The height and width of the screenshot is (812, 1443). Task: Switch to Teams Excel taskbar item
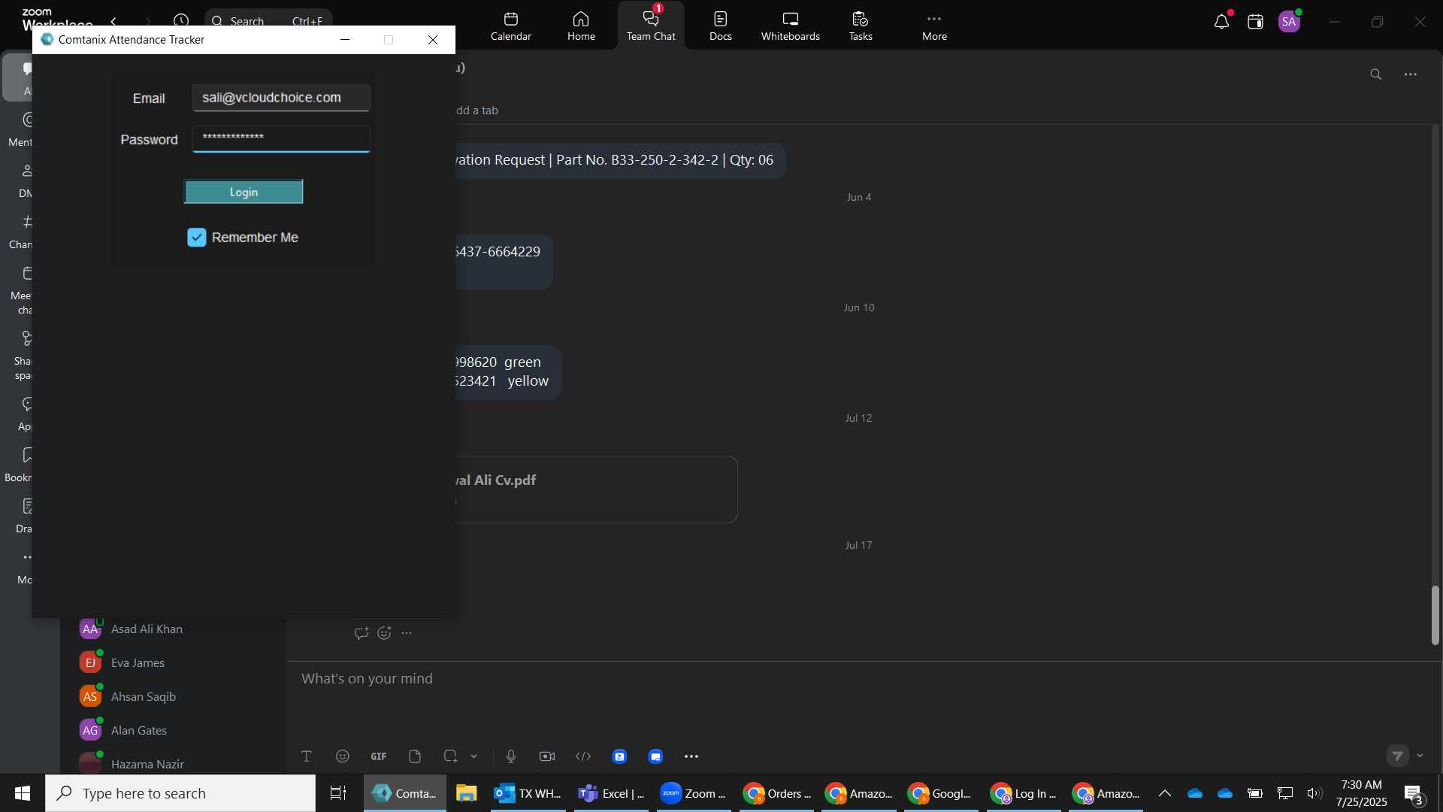pyautogui.click(x=612, y=793)
